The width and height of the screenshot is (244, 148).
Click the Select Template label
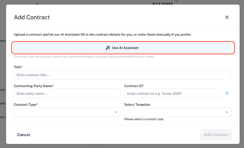137,105
